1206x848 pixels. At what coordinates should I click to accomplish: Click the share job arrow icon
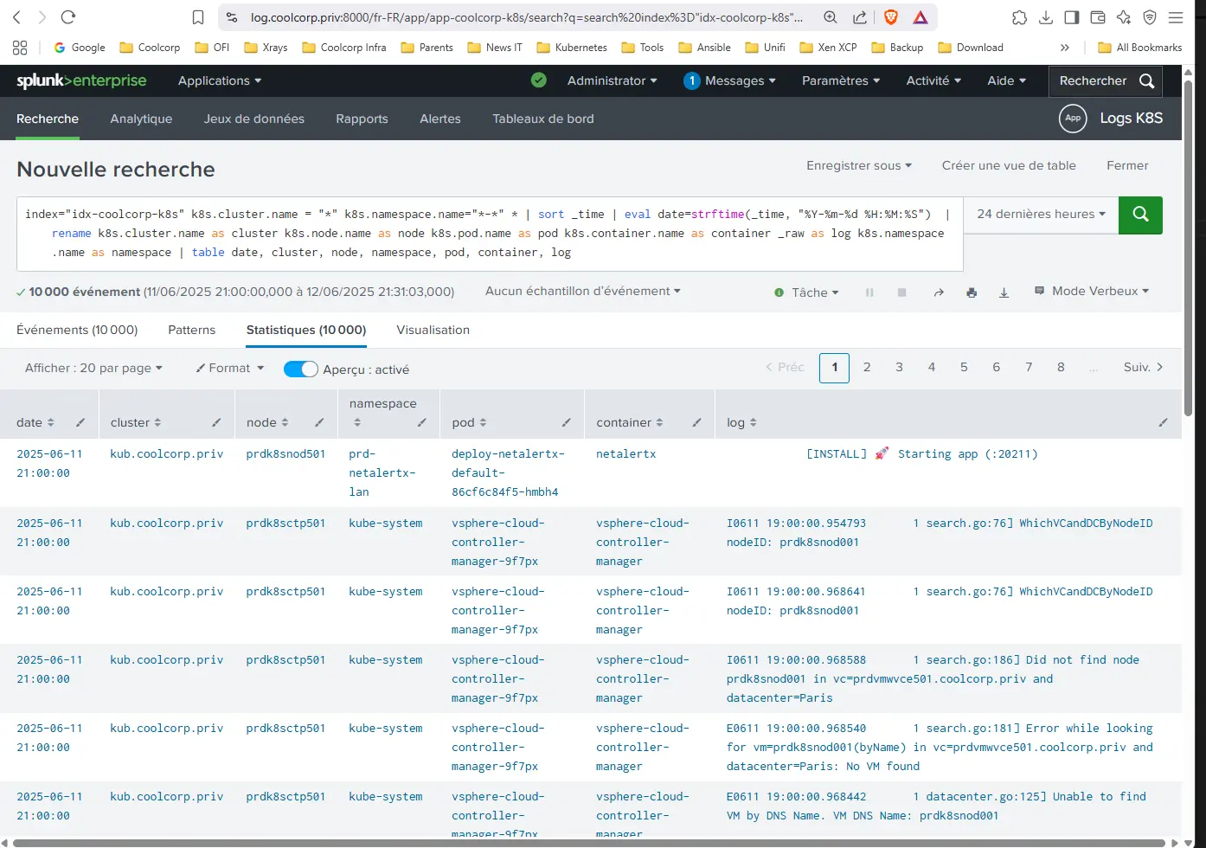939,292
